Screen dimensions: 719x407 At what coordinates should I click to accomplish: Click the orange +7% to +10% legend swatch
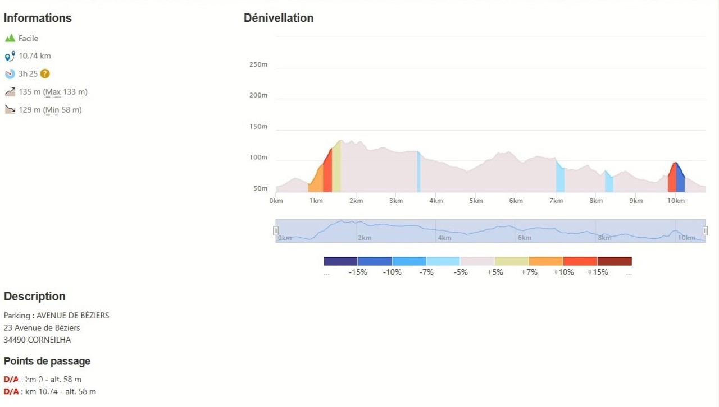click(545, 261)
